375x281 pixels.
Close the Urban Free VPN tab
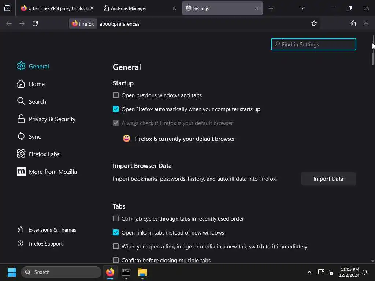92,8
